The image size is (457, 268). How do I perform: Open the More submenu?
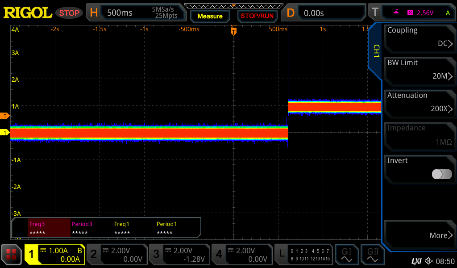click(419, 235)
